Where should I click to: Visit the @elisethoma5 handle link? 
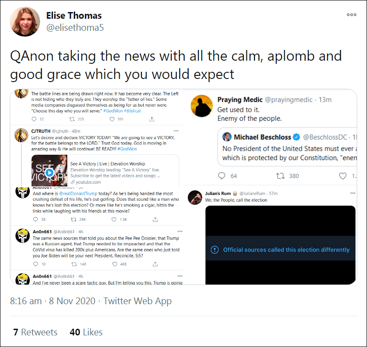(75, 28)
